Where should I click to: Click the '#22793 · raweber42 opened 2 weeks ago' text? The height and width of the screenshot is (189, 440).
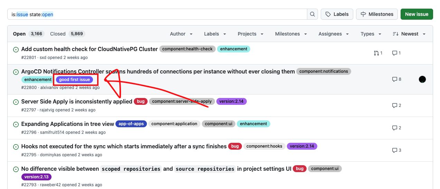click(62, 185)
